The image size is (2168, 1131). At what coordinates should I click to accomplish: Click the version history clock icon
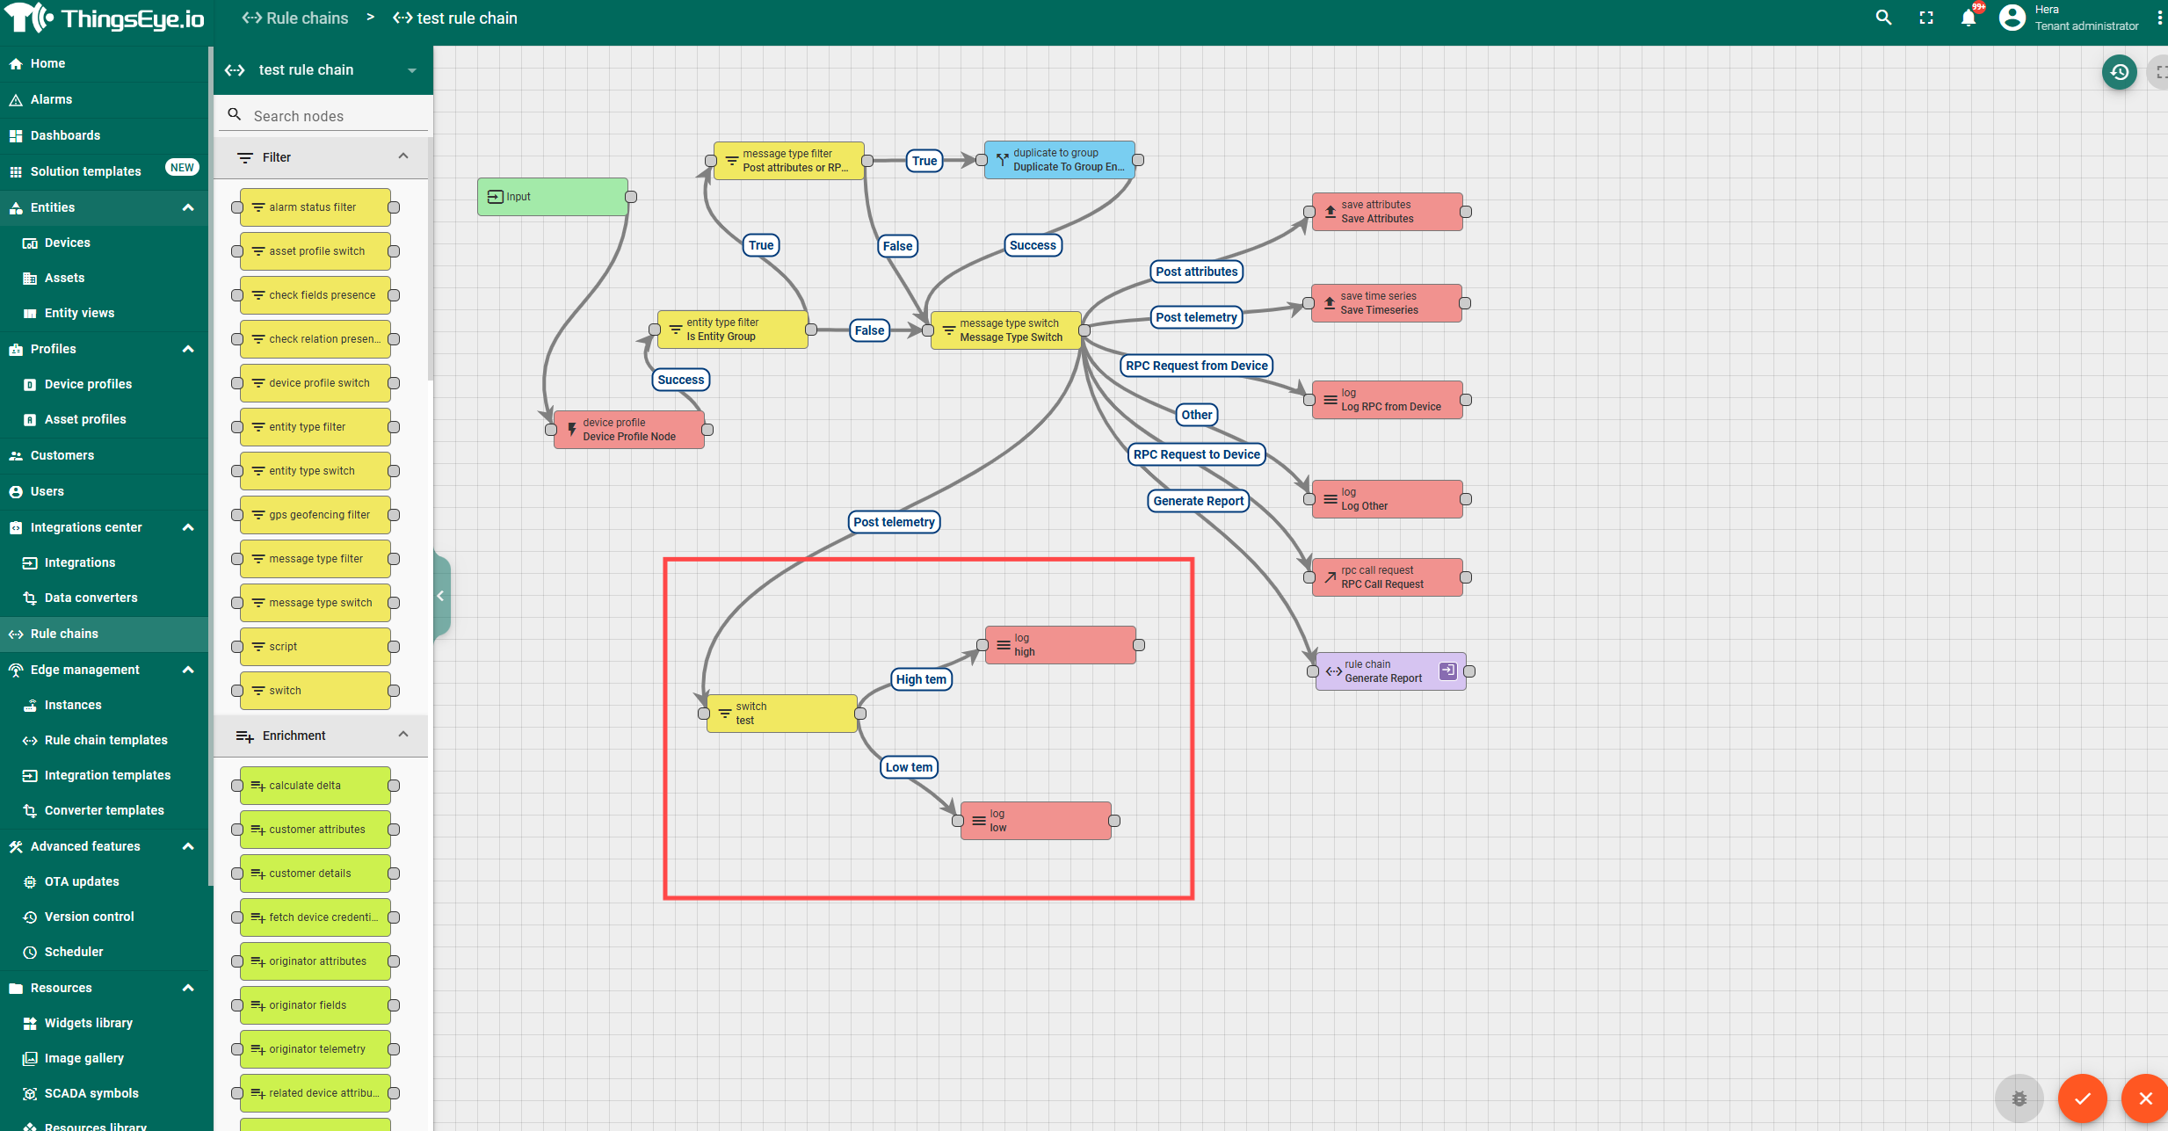[2119, 72]
